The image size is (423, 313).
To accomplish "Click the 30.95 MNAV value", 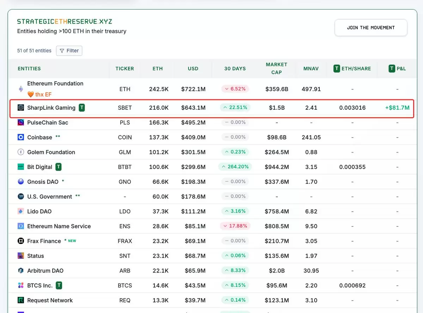I will point(311,270).
